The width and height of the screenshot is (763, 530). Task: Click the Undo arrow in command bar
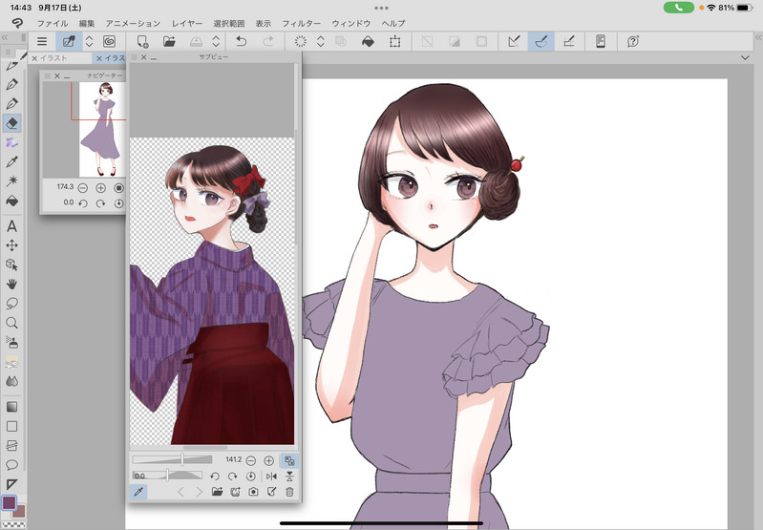point(242,41)
